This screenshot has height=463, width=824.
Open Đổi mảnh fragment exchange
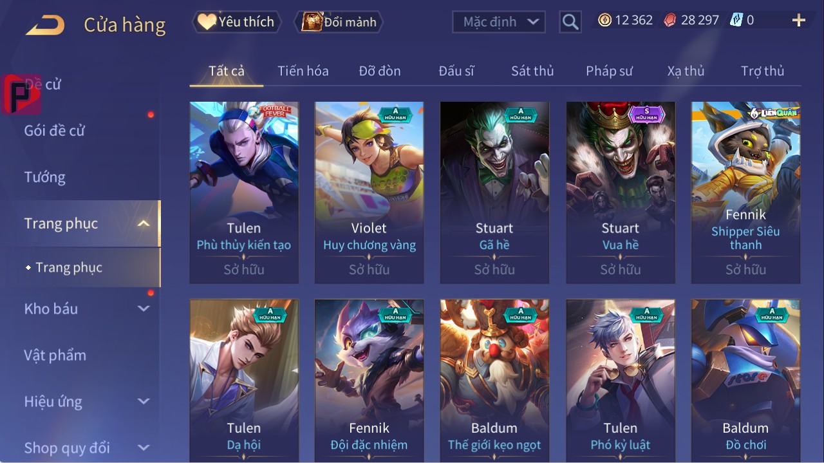coord(339,22)
